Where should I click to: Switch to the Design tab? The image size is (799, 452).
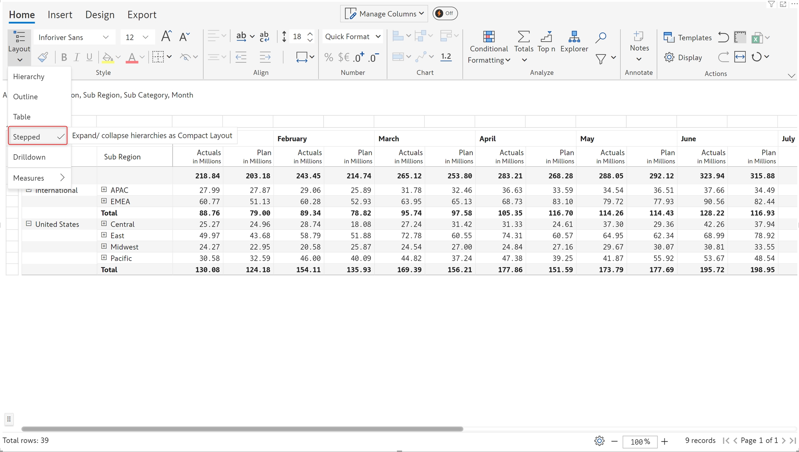point(100,15)
